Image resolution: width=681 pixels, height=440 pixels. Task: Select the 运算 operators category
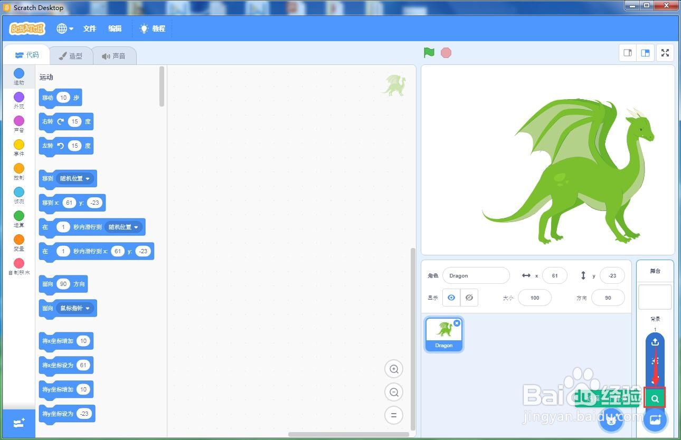pos(19,219)
